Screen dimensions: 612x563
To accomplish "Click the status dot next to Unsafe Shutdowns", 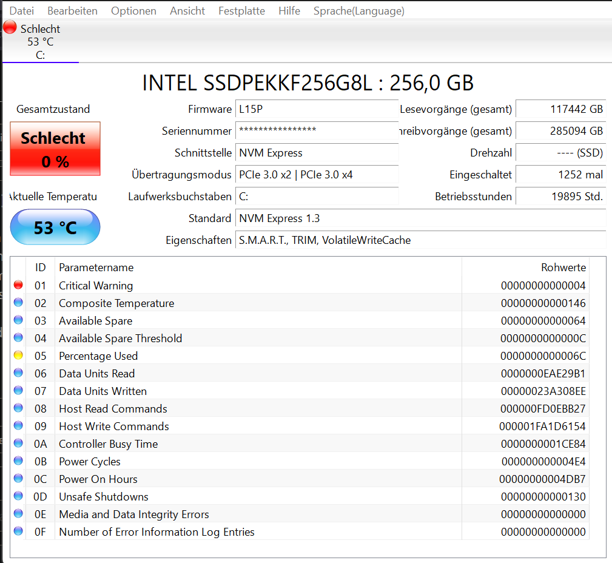I will (17, 496).
